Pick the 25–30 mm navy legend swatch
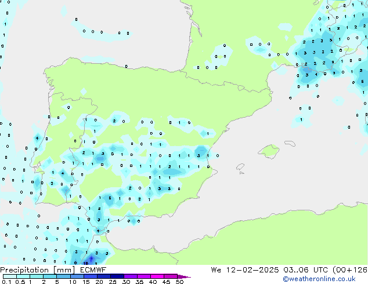 point(117,276)
